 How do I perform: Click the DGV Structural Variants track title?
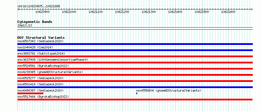[x=41, y=38]
